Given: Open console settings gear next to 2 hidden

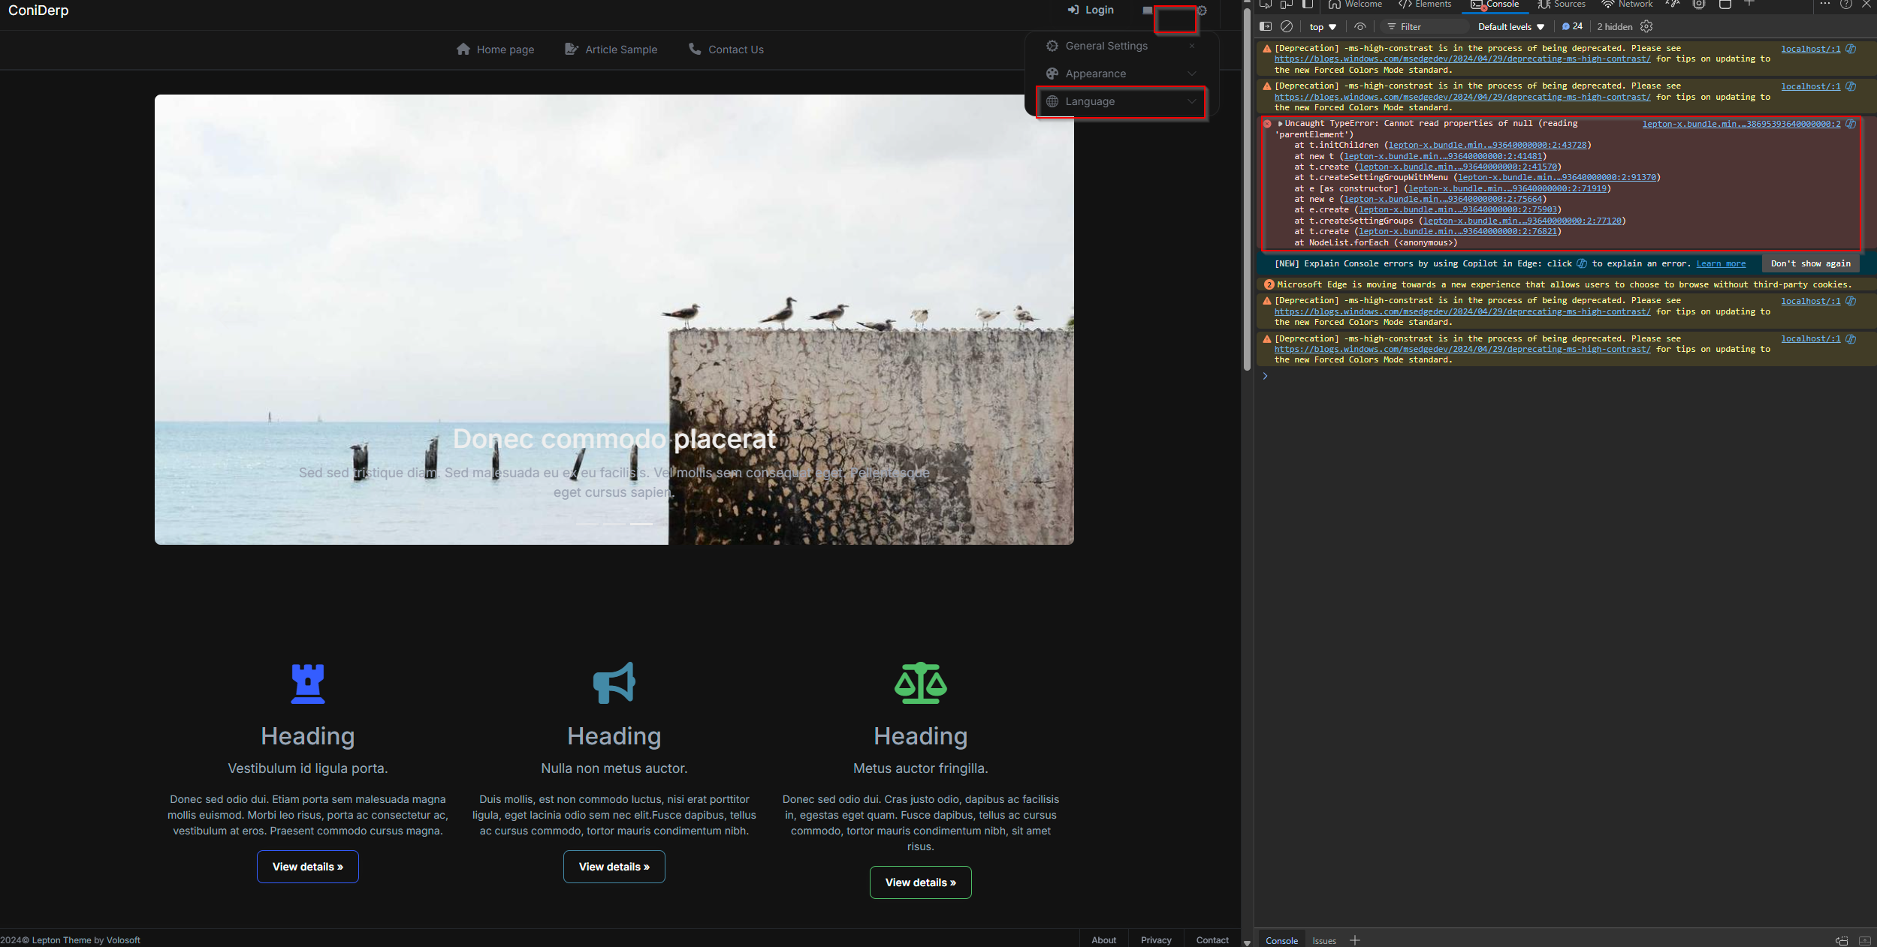Looking at the screenshot, I should coord(1646,26).
